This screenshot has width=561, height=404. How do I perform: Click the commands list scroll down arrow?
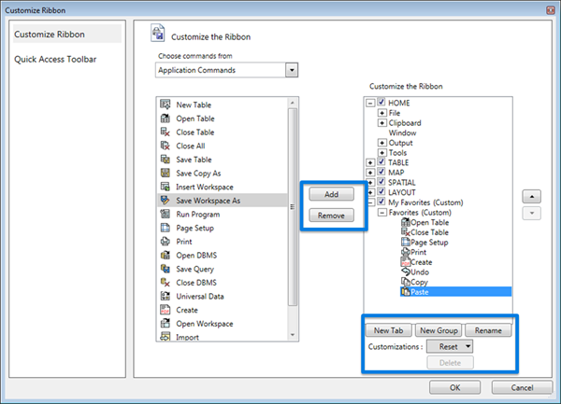click(x=293, y=335)
